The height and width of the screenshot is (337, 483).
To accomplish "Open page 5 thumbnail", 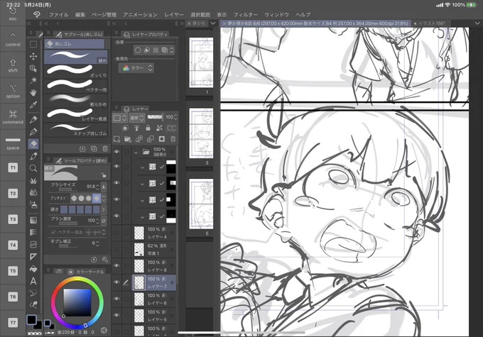I will point(201,204).
